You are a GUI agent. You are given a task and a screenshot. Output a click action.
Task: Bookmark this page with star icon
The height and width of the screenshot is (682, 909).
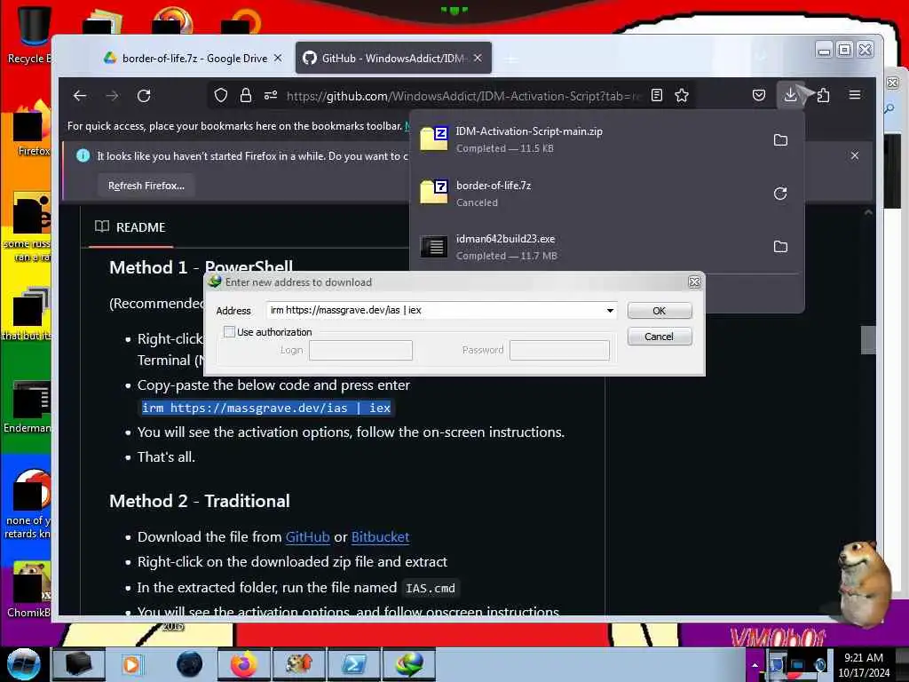pyautogui.click(x=682, y=95)
